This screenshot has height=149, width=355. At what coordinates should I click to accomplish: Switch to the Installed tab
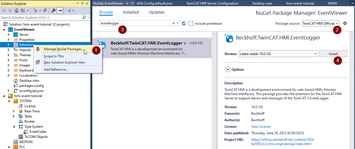click(x=131, y=12)
